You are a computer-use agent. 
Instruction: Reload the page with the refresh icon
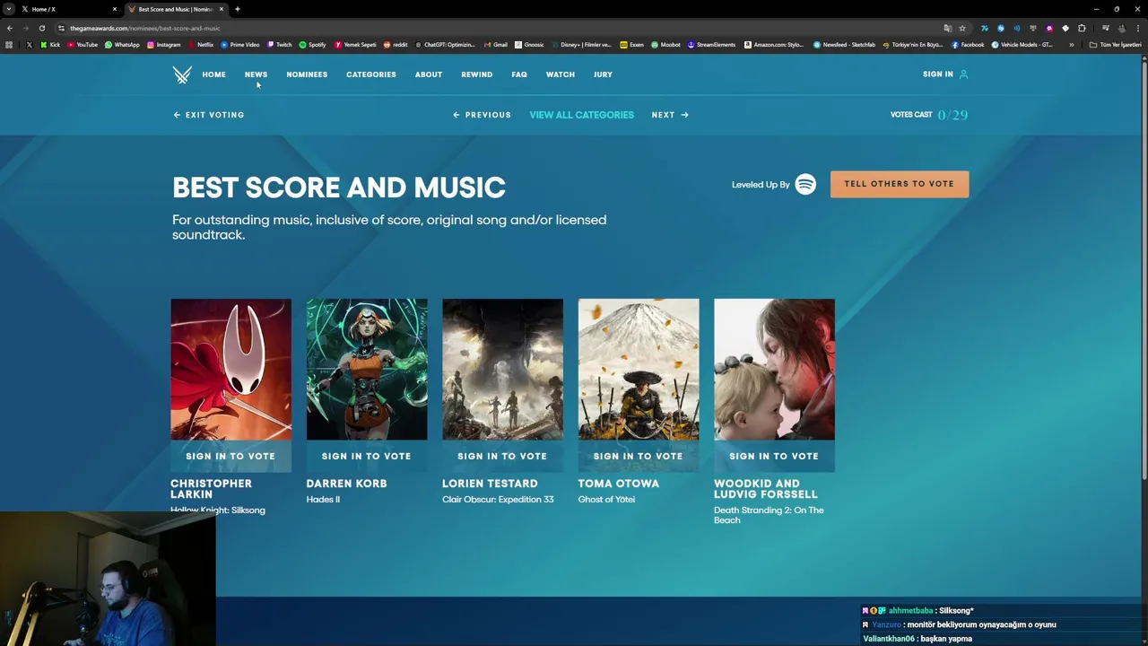point(42,28)
